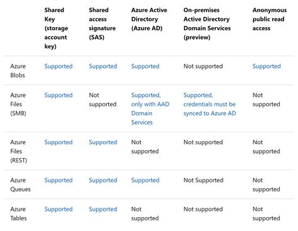Select the On-premises Active Directory Domain Services header
298x231 pixels.
pos(207,23)
